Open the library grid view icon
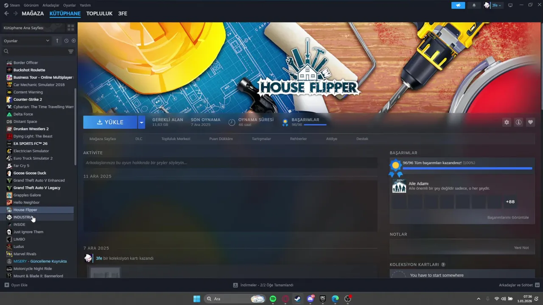 coord(71,28)
